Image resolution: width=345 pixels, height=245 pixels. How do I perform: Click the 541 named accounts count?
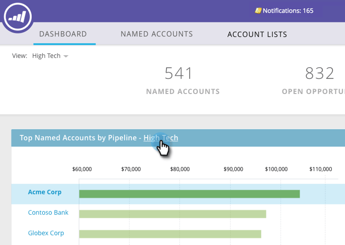178,73
